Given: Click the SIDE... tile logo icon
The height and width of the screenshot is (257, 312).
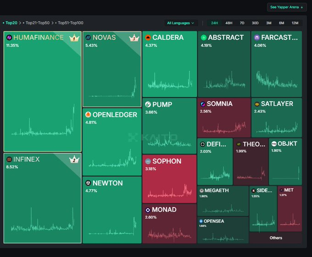Looking at the screenshot, I should point(253,191).
